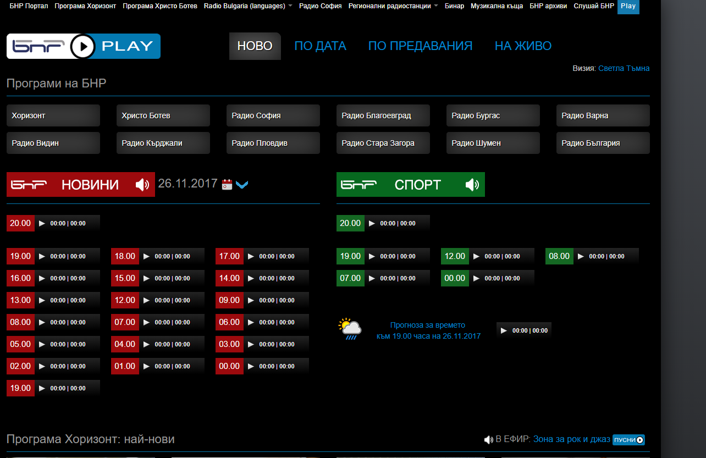The height and width of the screenshot is (458, 706).
Task: Select the НОВО tab
Action: click(255, 46)
